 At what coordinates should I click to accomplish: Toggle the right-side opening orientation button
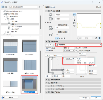click(99, 38)
